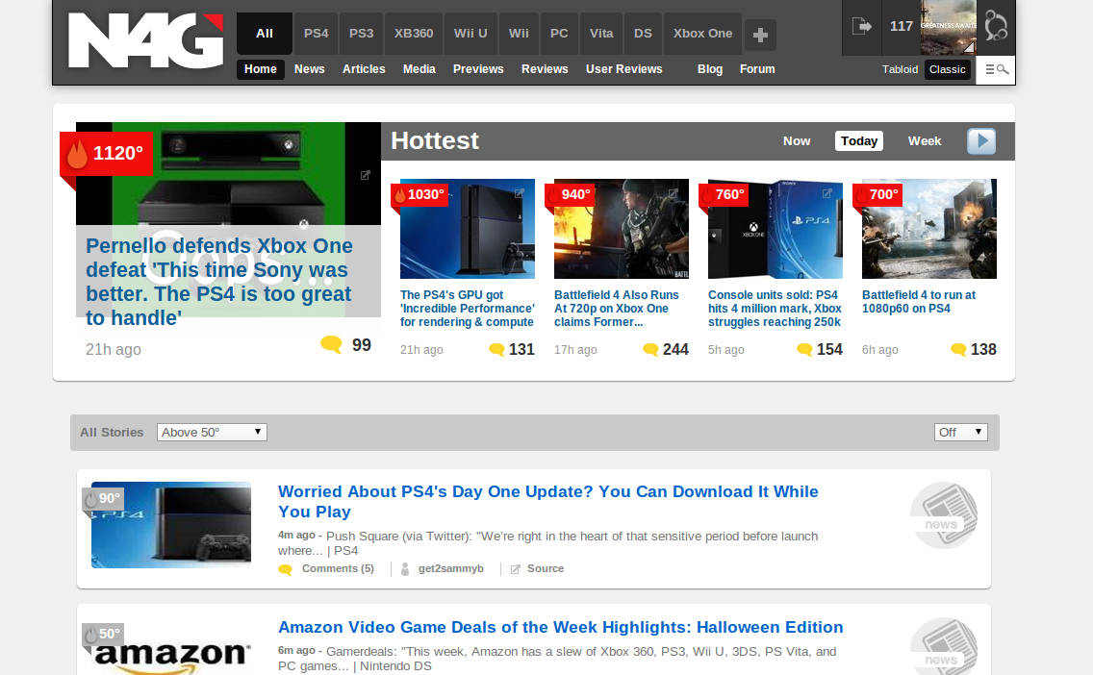Click the 1030° heat badge
Viewport: 1093px width, 675px height.
419,195
